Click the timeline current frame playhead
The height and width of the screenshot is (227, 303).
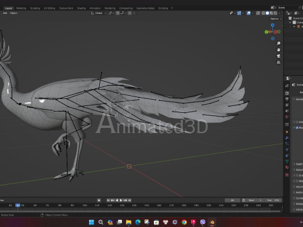coord(18,205)
